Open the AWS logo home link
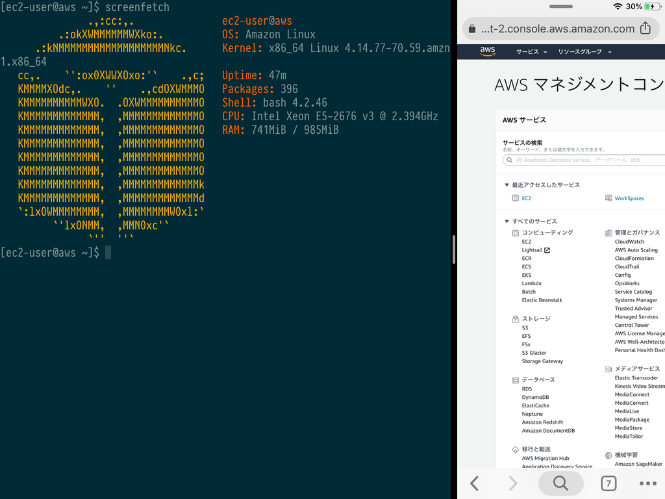Screen dimensions: 665x499 488,51
